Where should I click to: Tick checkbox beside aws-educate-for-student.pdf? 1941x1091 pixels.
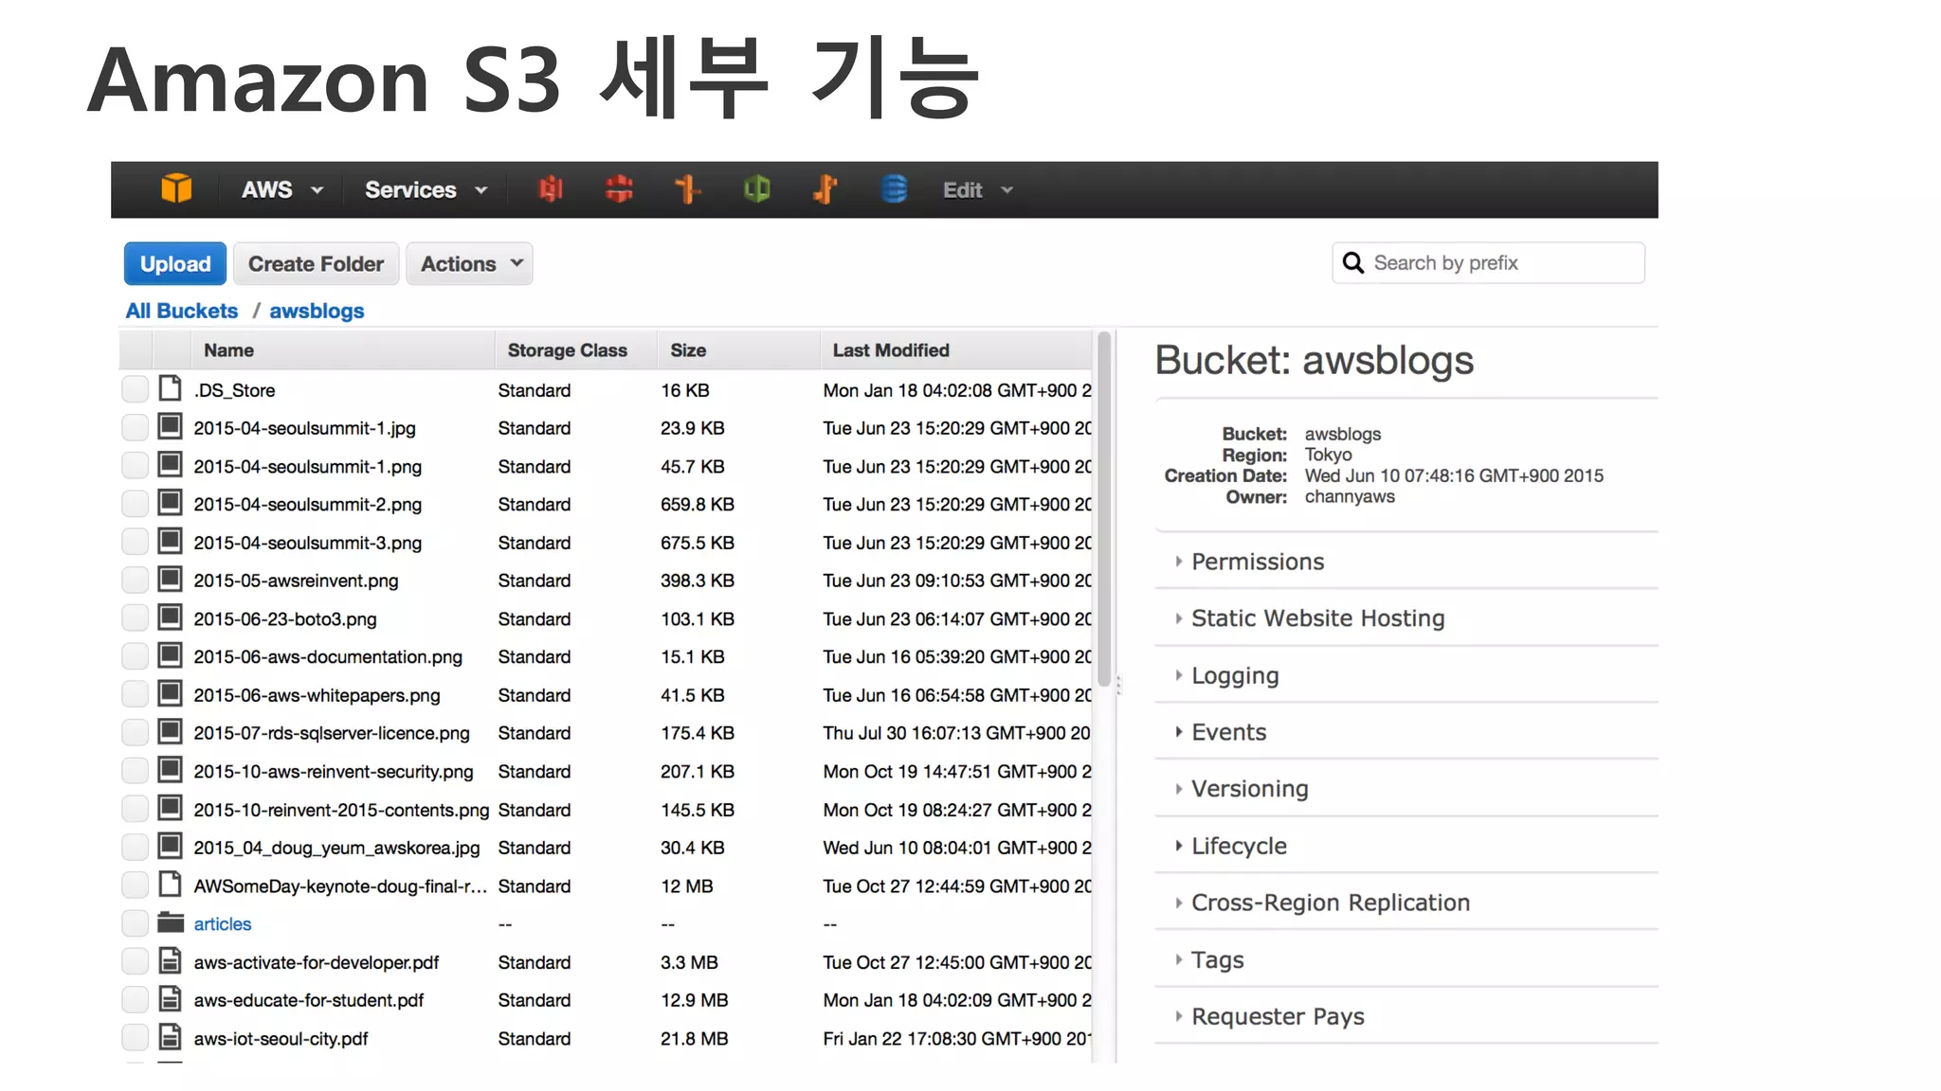click(135, 1000)
